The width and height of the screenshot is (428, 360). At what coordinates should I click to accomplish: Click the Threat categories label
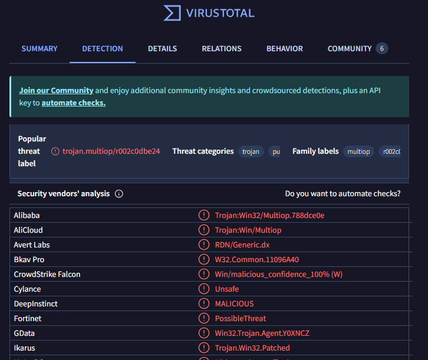[x=203, y=151]
